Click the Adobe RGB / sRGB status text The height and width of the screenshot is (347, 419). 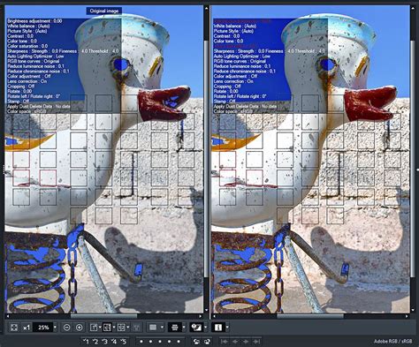click(x=392, y=342)
